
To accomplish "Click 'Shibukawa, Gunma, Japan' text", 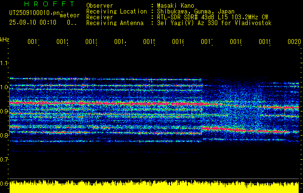I will [196, 12].
